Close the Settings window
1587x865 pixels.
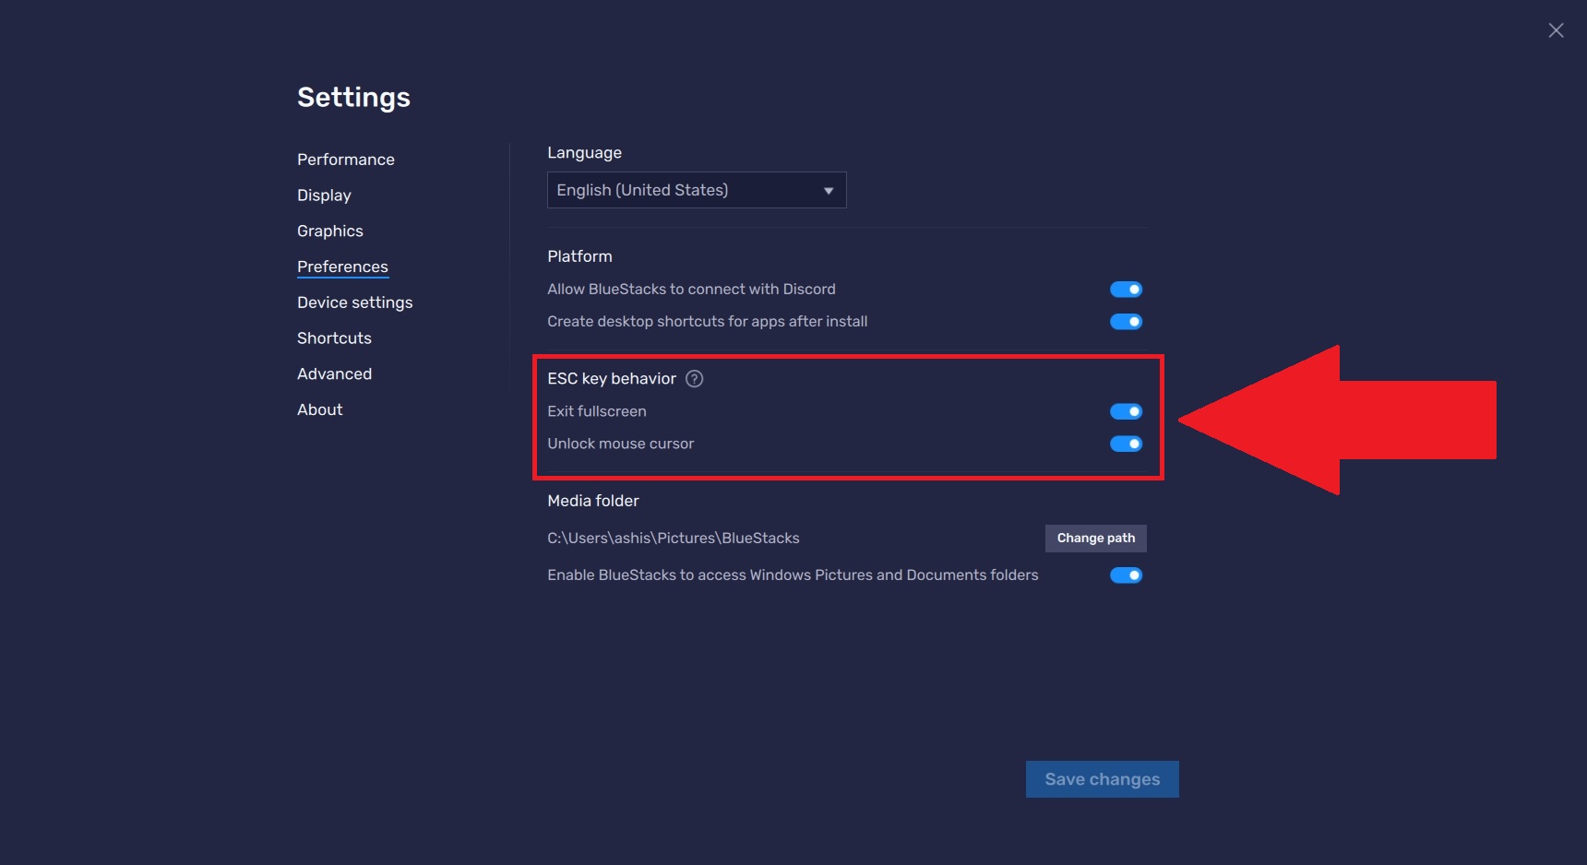tap(1556, 30)
